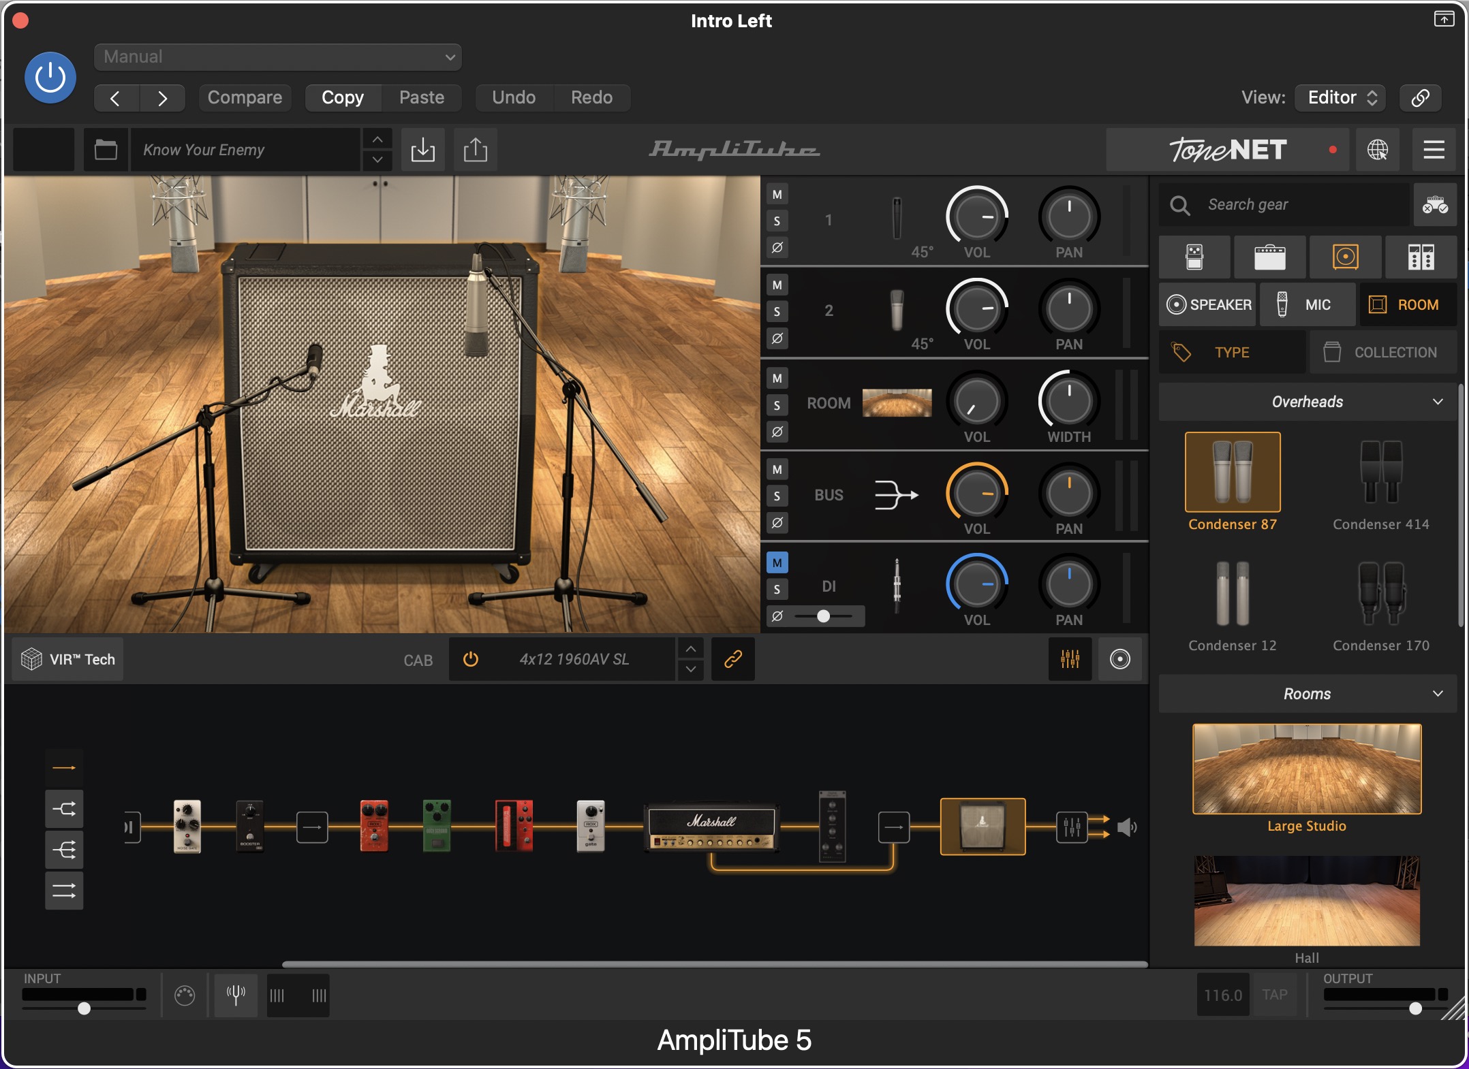Viewport: 1469px width, 1069px height.
Task: Solo mic channel 2
Action: (x=777, y=312)
